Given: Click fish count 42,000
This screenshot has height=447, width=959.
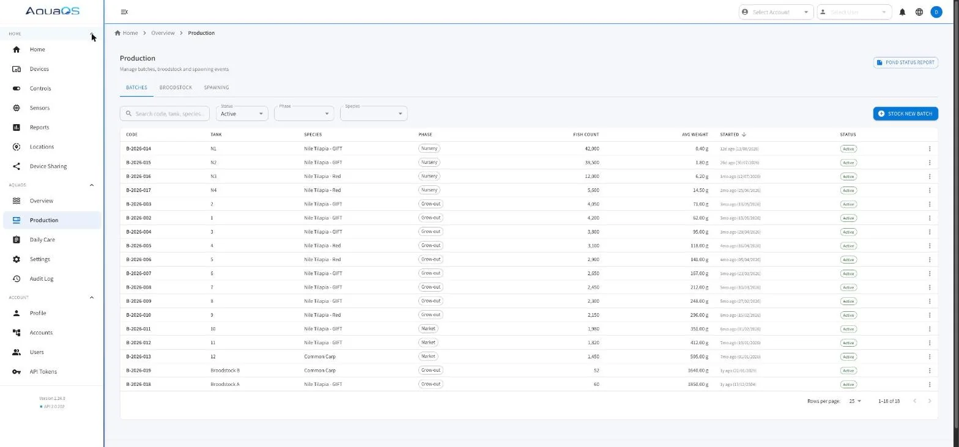Looking at the screenshot, I should [x=592, y=149].
